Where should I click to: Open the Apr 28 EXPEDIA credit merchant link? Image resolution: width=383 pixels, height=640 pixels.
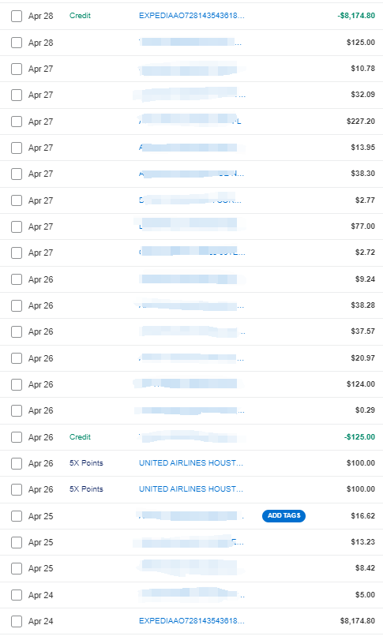(191, 16)
